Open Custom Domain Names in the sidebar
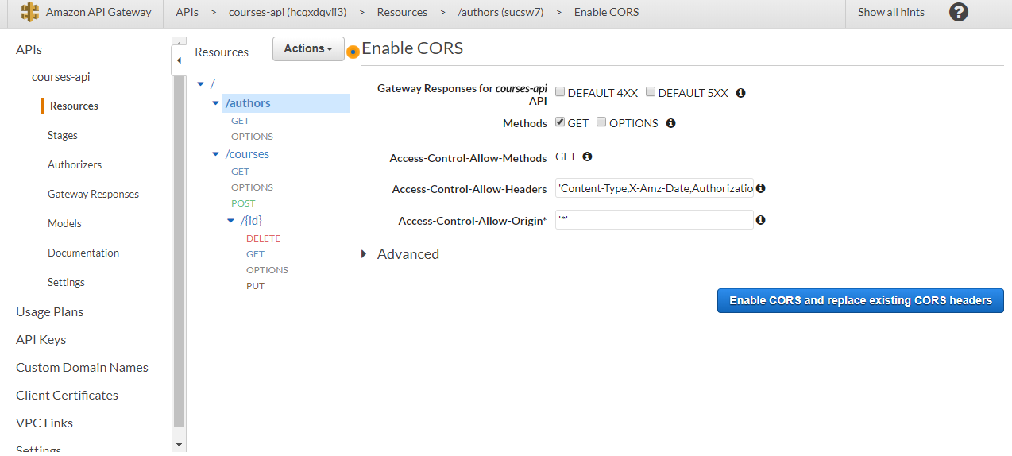This screenshot has width=1012, height=456. pyautogui.click(x=82, y=367)
